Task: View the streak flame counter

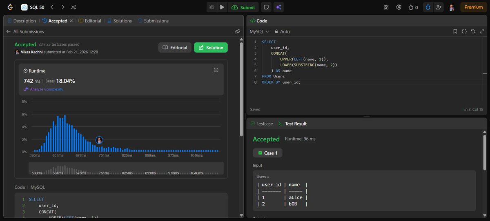Action: pyautogui.click(x=413, y=7)
